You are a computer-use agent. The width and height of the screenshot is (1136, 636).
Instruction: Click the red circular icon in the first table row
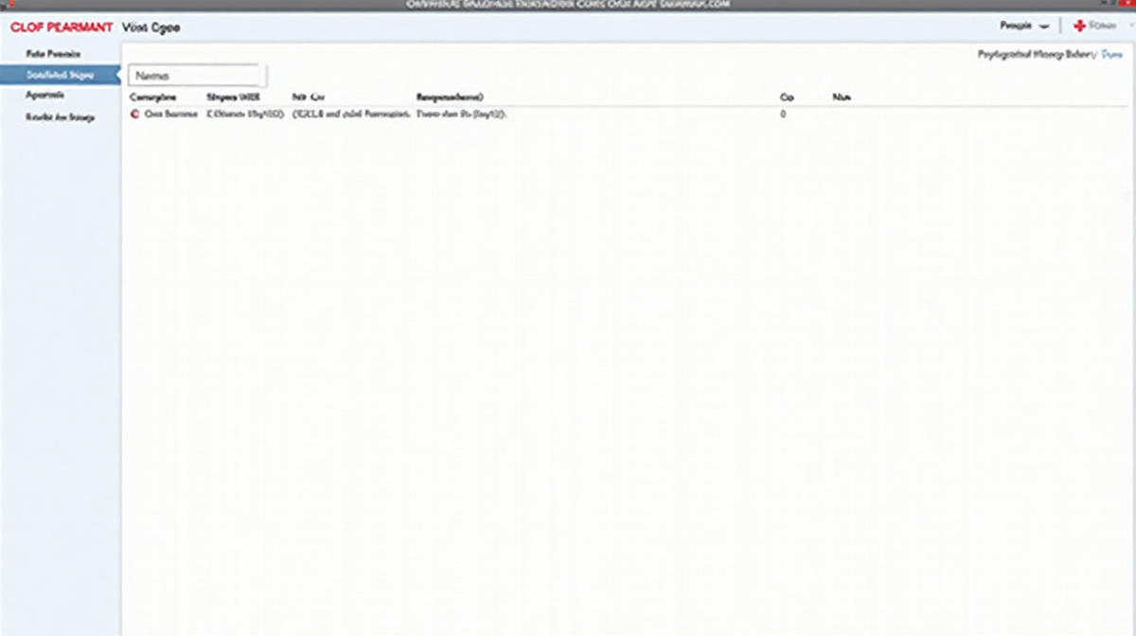(x=134, y=114)
